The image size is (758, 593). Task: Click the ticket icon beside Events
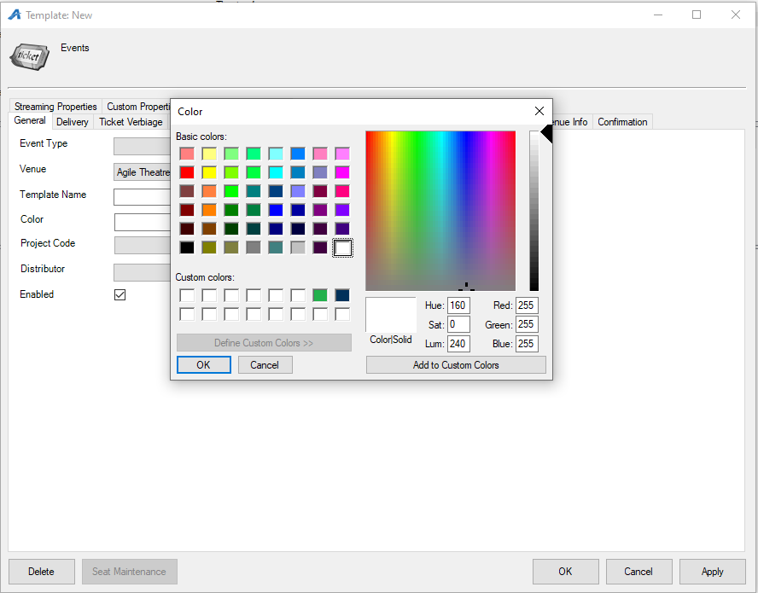(x=30, y=56)
